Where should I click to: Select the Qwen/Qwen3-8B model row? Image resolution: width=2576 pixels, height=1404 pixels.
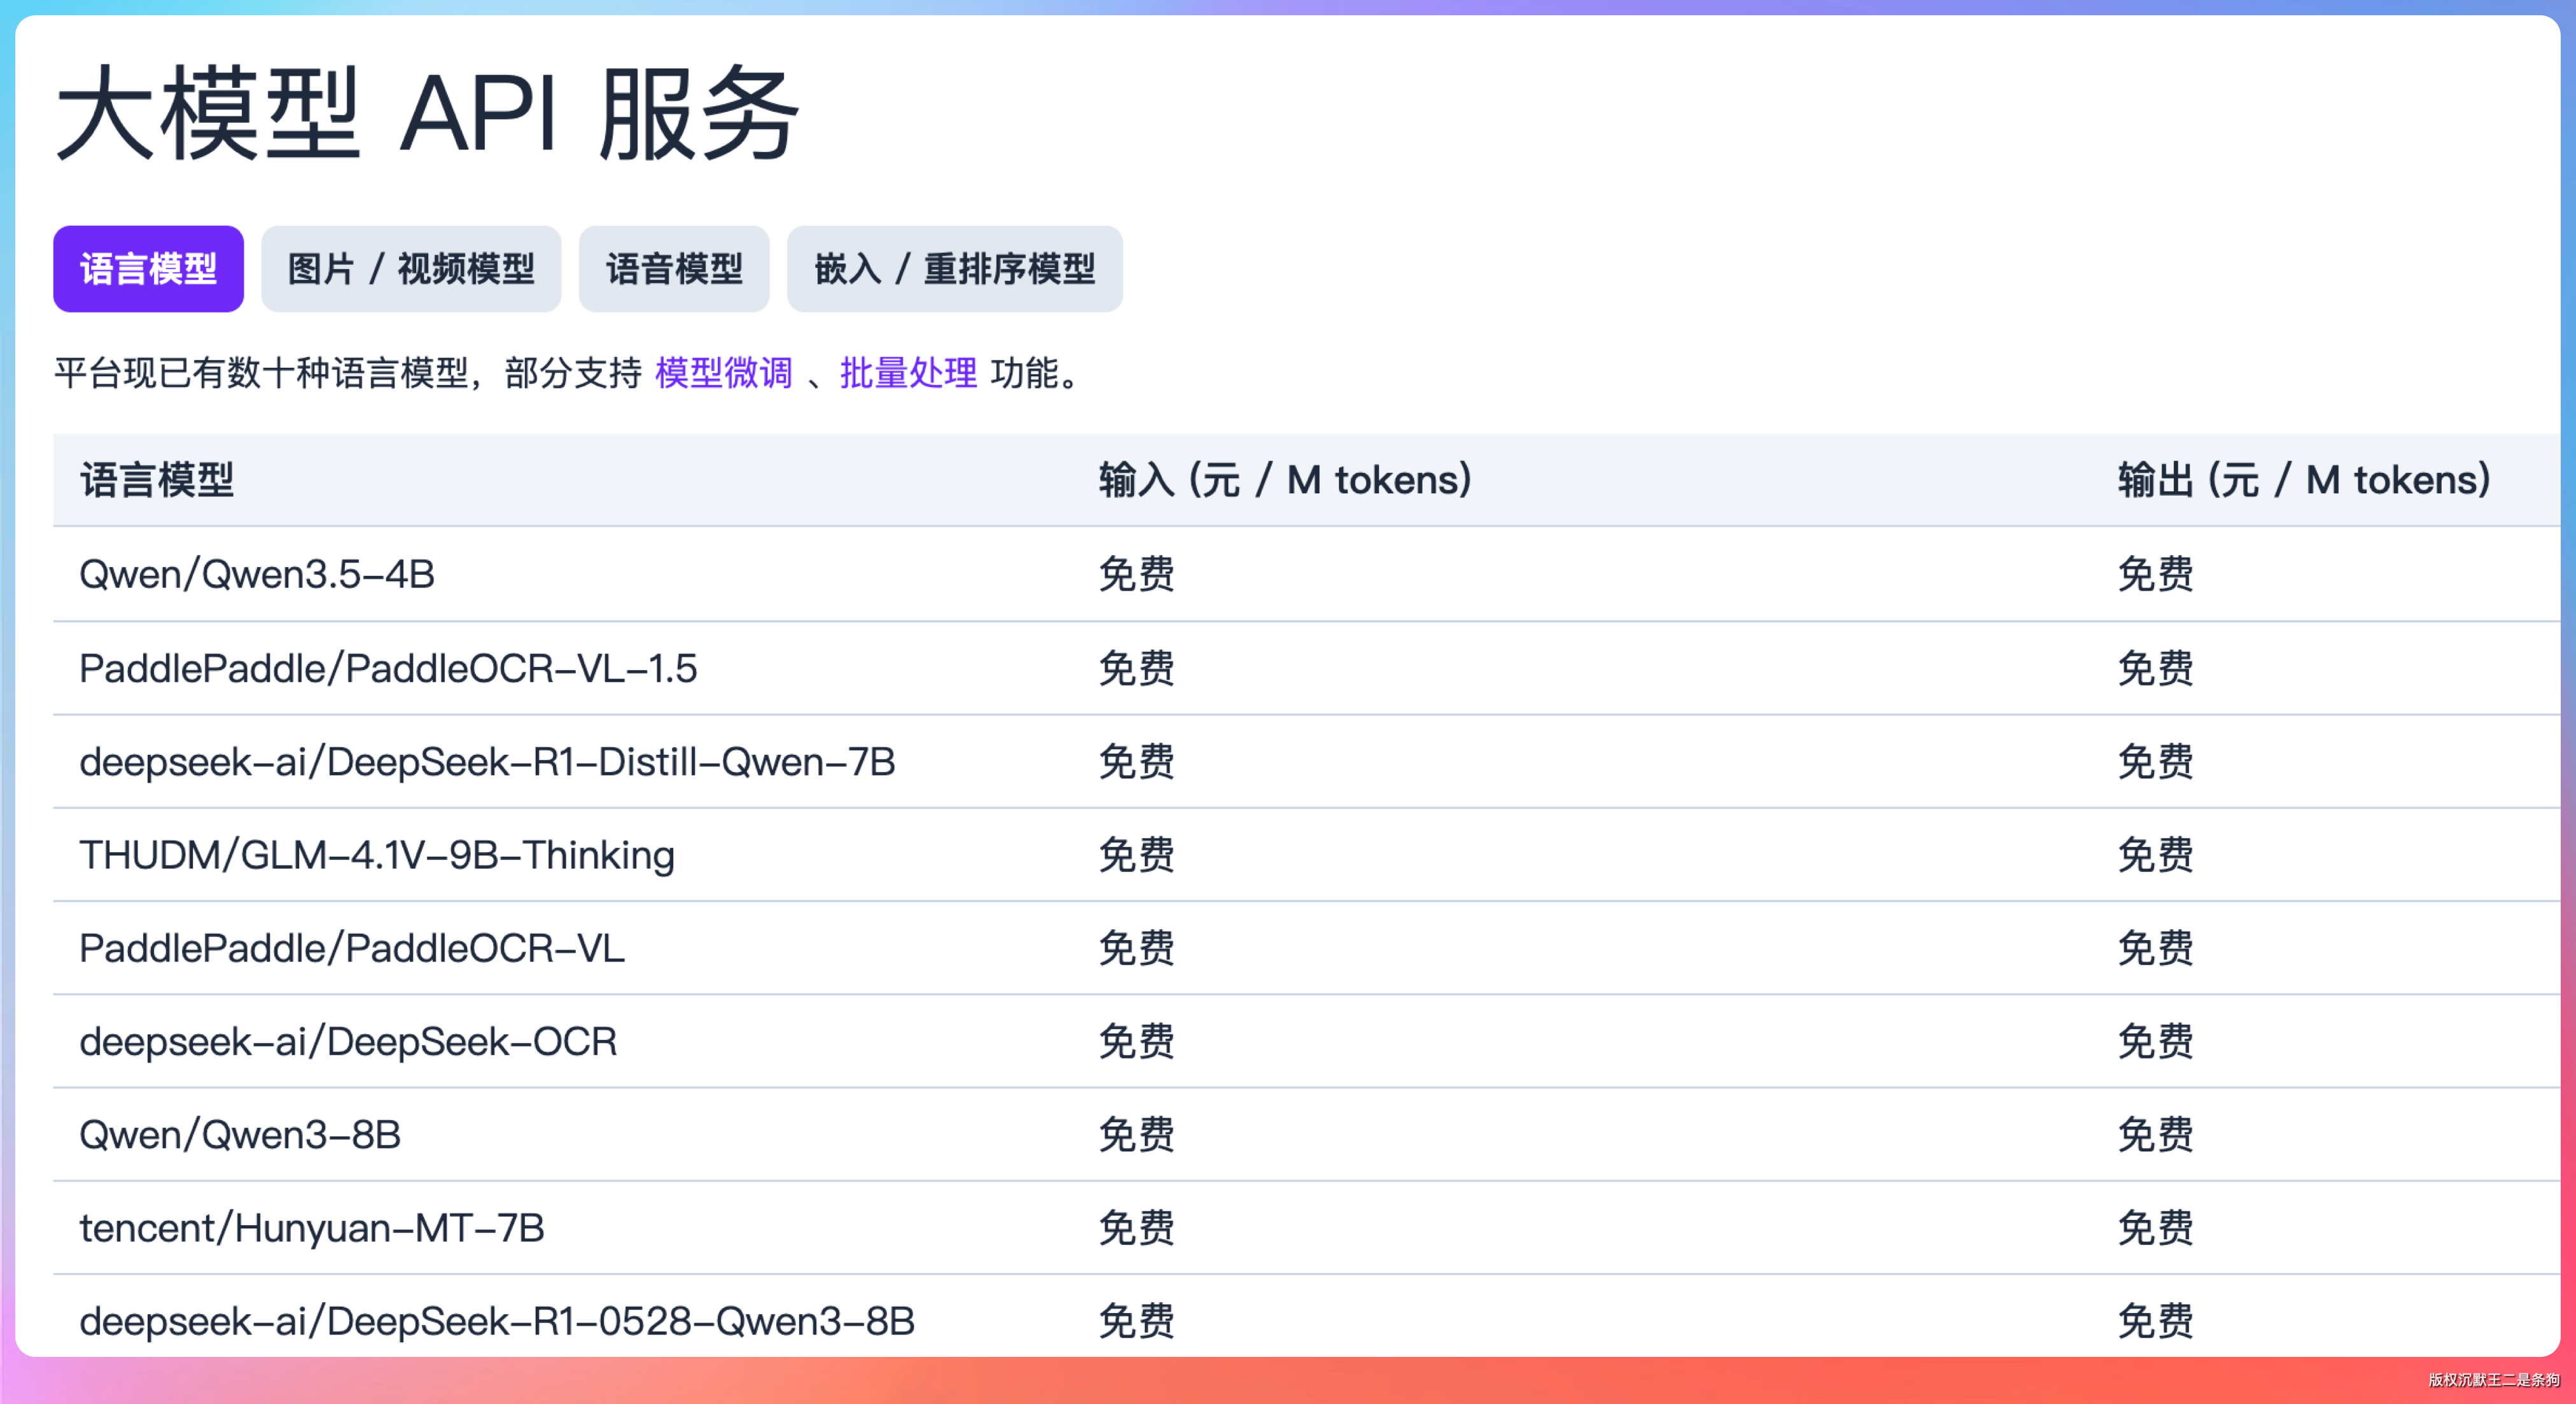click(x=240, y=1135)
